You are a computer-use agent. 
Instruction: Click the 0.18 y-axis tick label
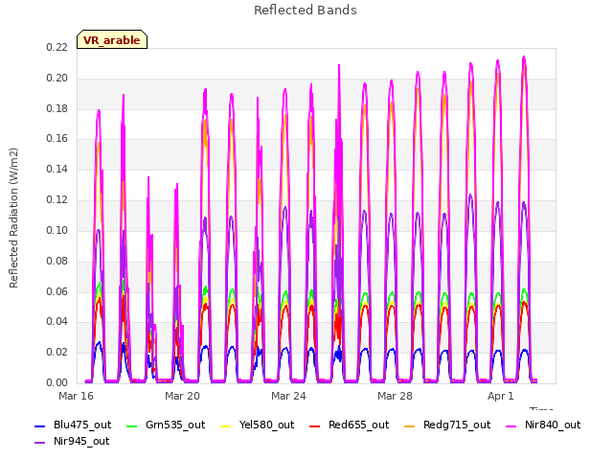(57, 108)
